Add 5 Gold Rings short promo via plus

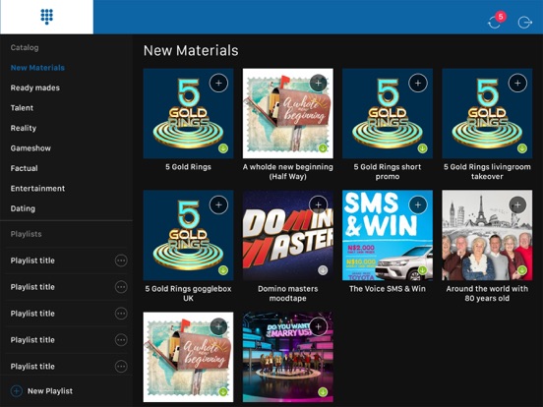coord(418,83)
